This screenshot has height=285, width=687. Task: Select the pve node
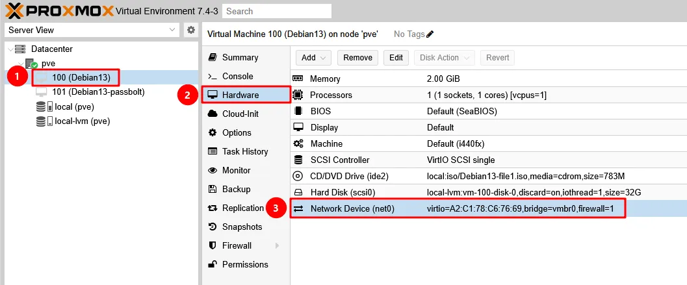48,64
